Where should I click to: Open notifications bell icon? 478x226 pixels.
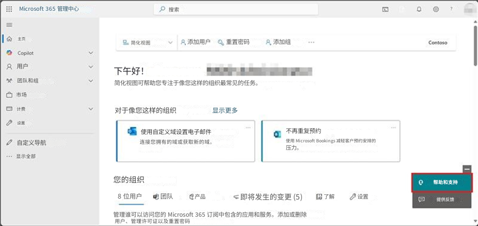coord(419,9)
